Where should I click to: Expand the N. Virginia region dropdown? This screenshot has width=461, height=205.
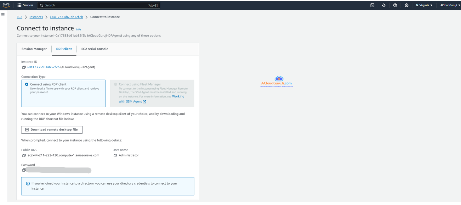pyautogui.click(x=424, y=5)
